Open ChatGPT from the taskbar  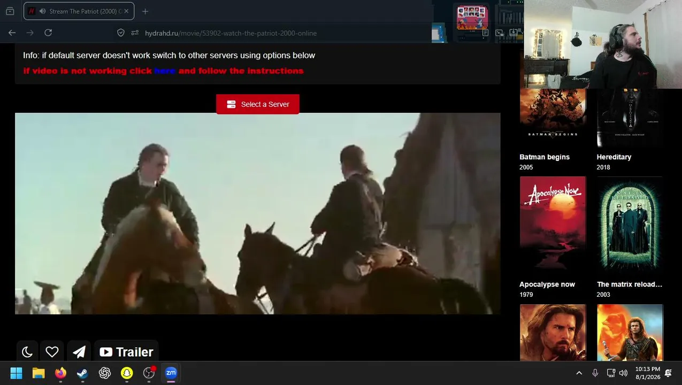click(x=105, y=373)
